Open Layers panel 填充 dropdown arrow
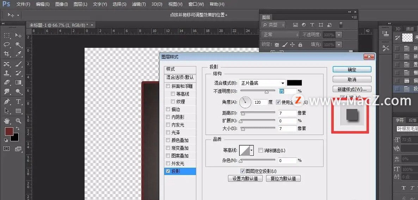Image resolution: width=418 pixels, height=200 pixels. 339,45
